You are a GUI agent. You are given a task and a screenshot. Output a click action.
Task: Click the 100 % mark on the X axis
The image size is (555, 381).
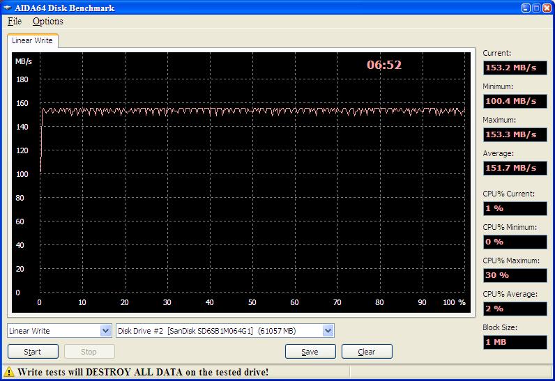pyautogui.click(x=454, y=302)
